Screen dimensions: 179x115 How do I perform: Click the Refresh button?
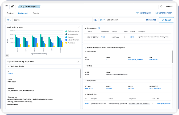click(166, 20)
